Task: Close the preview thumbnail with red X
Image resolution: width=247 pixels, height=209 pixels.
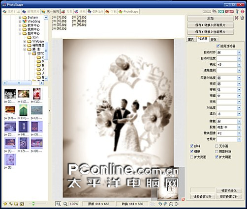Action: (183, 199)
